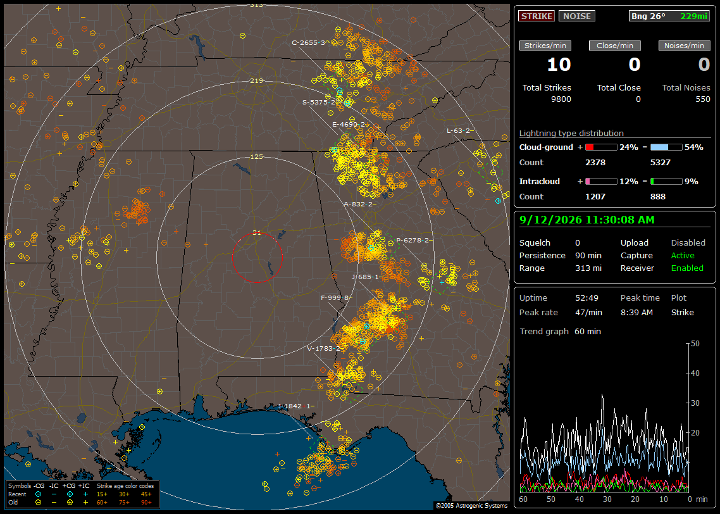This screenshot has height=514, width=720.
Task: Click the Close/min counter label
Action: [x=615, y=46]
